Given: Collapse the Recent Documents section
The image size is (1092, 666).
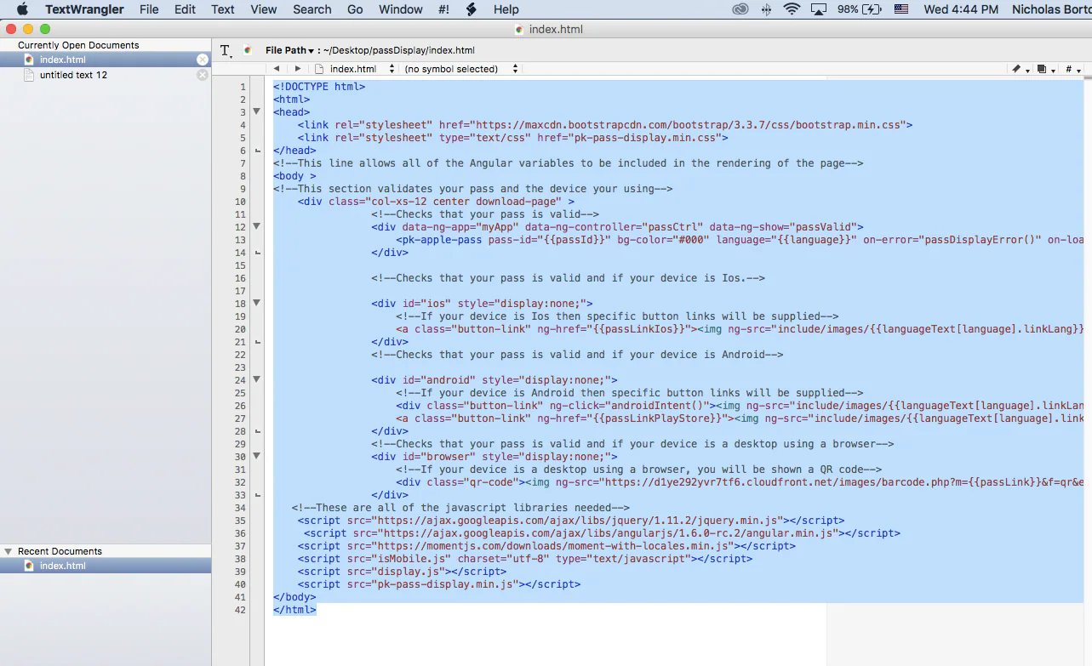Looking at the screenshot, I should (x=9, y=551).
